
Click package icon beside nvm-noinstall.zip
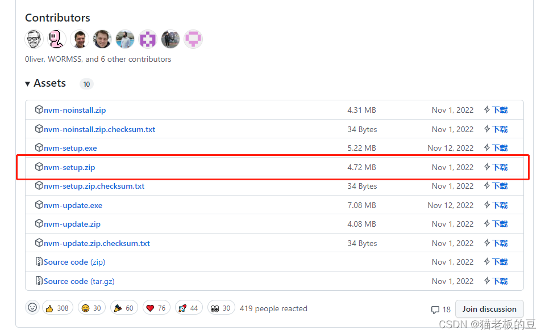[x=39, y=109]
